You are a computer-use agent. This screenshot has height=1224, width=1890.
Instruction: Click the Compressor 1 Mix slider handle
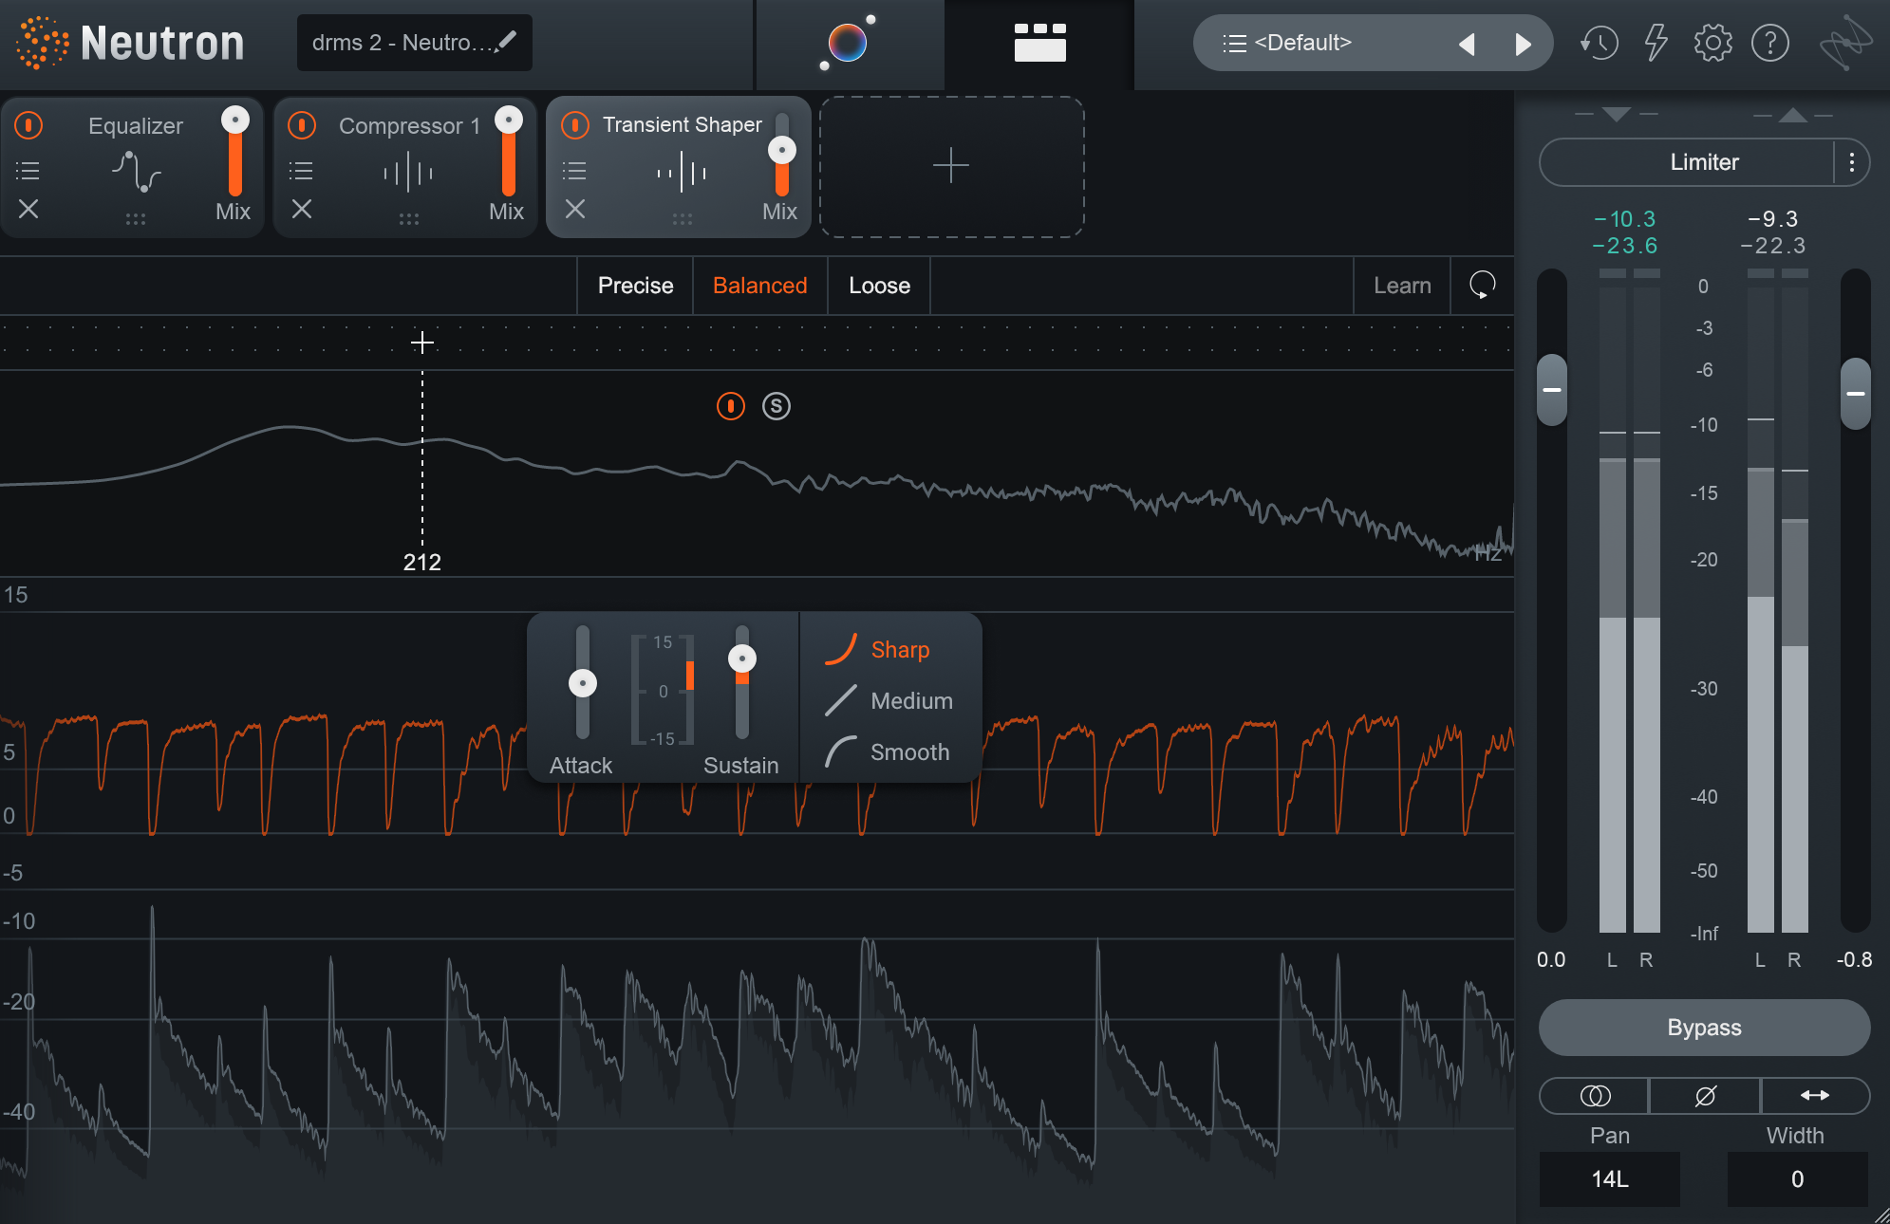tap(509, 120)
